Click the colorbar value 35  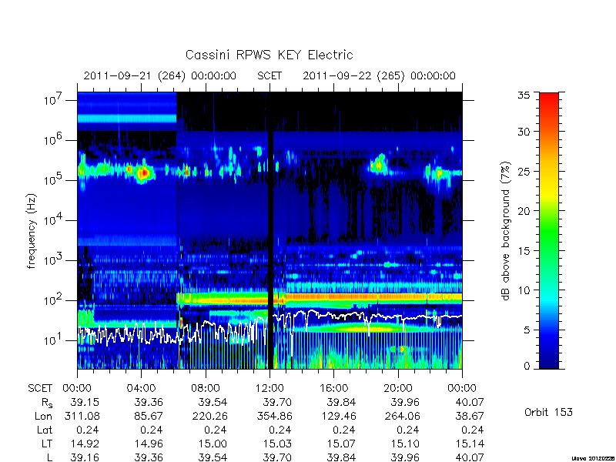click(x=524, y=95)
